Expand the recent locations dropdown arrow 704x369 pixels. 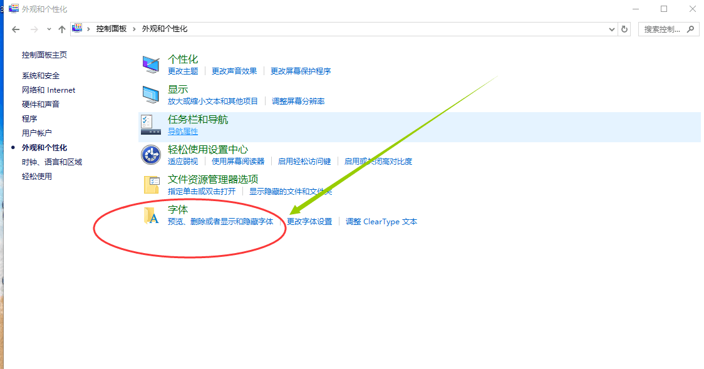49,29
